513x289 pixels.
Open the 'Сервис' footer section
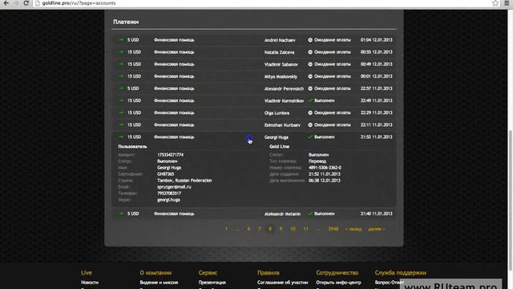208,273
